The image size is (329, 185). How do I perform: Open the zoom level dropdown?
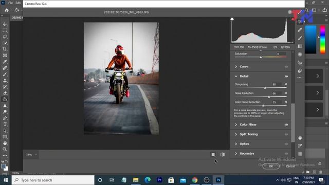[x=36, y=155]
